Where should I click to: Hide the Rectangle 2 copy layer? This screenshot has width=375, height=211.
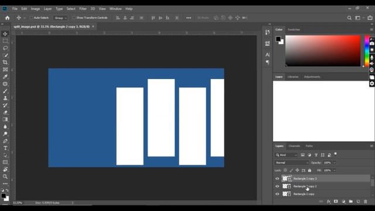pyautogui.click(x=277, y=194)
